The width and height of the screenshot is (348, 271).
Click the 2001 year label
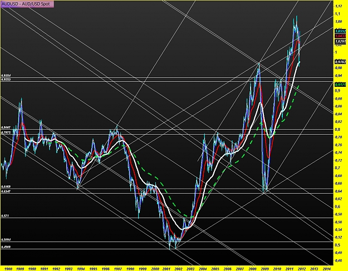pyautogui.click(x=166, y=269)
